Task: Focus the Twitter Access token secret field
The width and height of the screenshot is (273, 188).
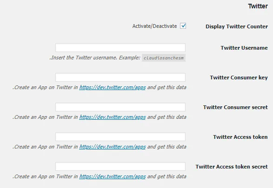Action: coord(120,167)
